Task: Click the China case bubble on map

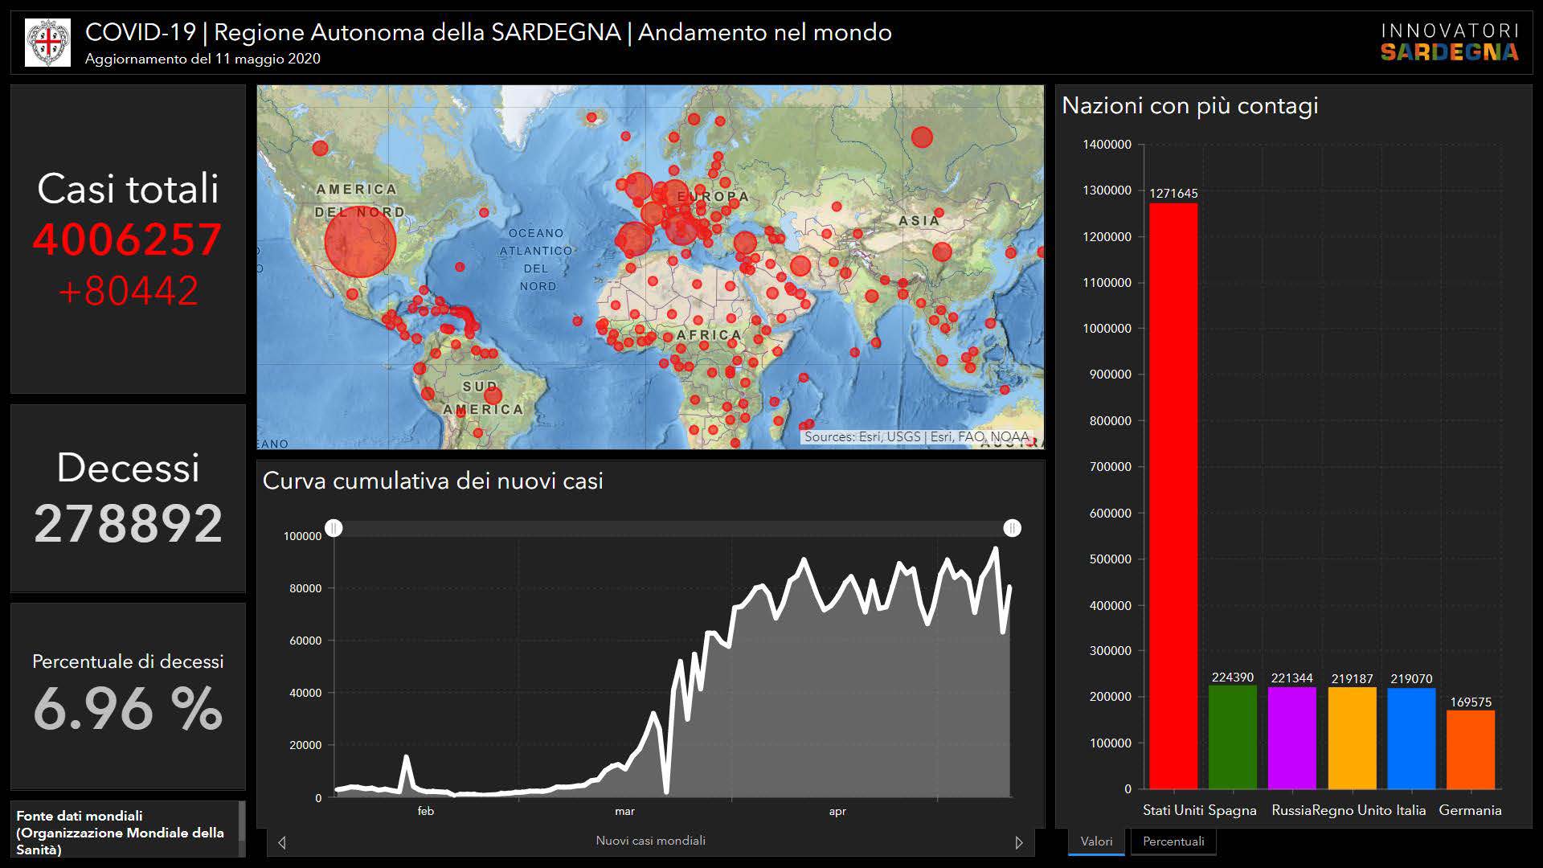Action: (942, 252)
